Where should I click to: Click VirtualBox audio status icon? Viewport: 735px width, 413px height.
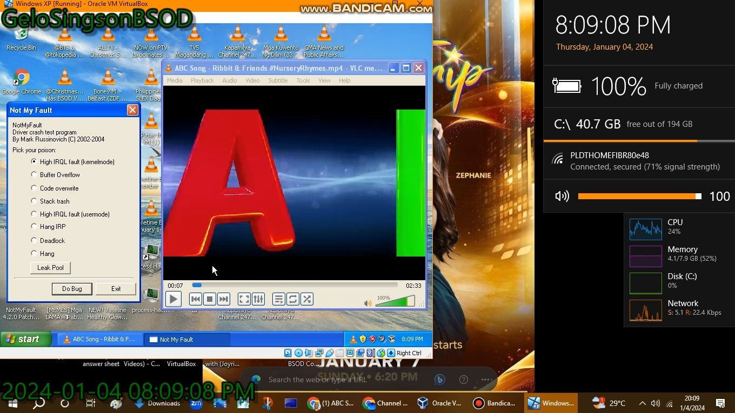point(309,353)
